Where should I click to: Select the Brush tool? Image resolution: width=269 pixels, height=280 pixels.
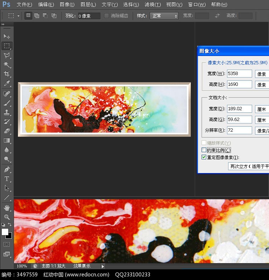click(x=7, y=103)
